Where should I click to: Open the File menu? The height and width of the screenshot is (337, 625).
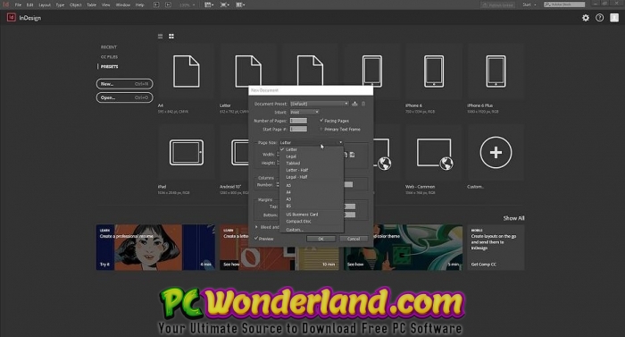(x=18, y=4)
